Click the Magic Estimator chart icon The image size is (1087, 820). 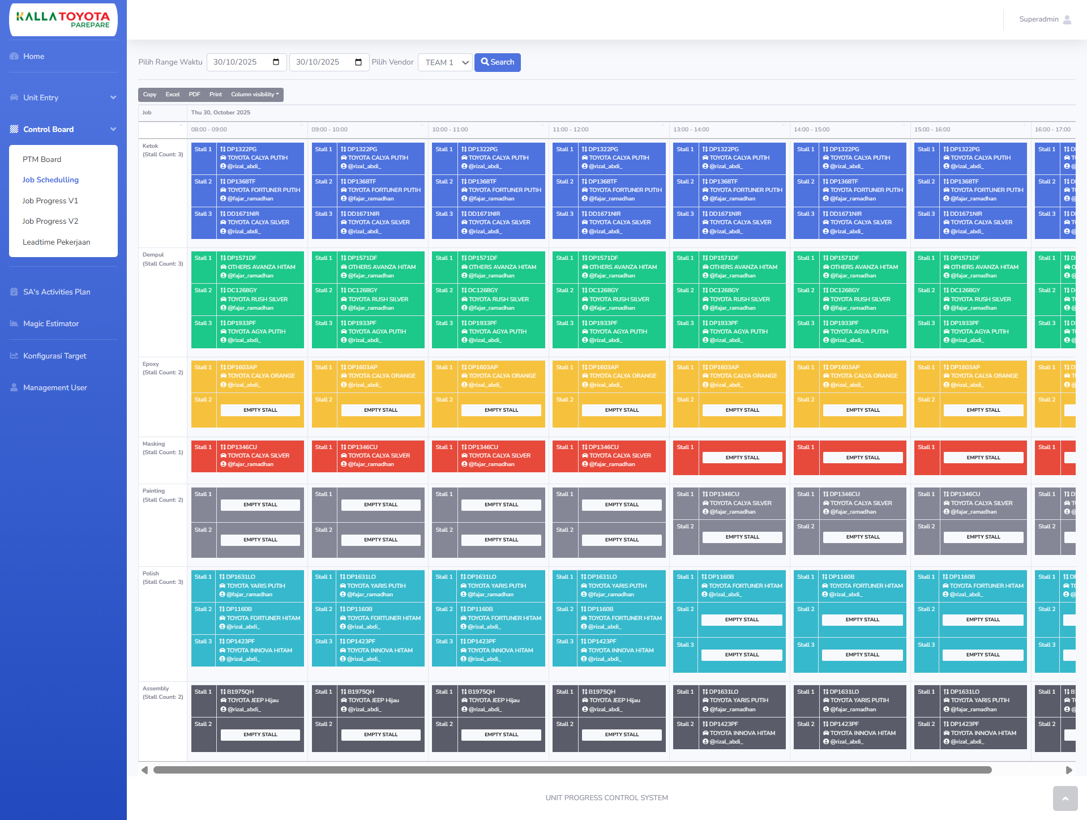(x=14, y=323)
